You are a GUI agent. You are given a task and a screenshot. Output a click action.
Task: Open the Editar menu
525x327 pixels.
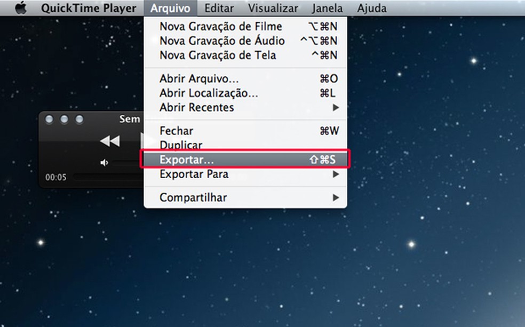click(219, 8)
